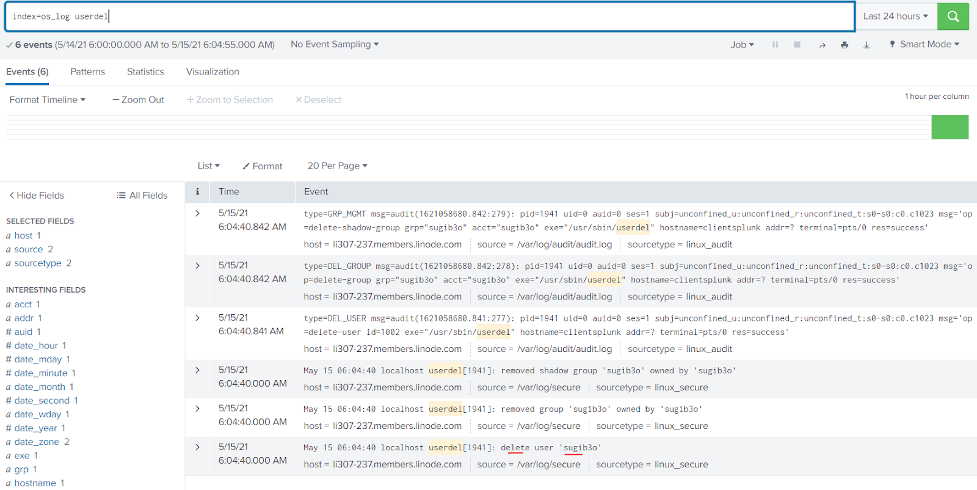
Task: Select the host field in Selected Fields
Action: click(23, 235)
